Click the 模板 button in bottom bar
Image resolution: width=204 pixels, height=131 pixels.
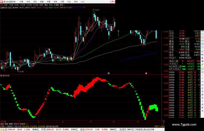[x=6, y=124]
